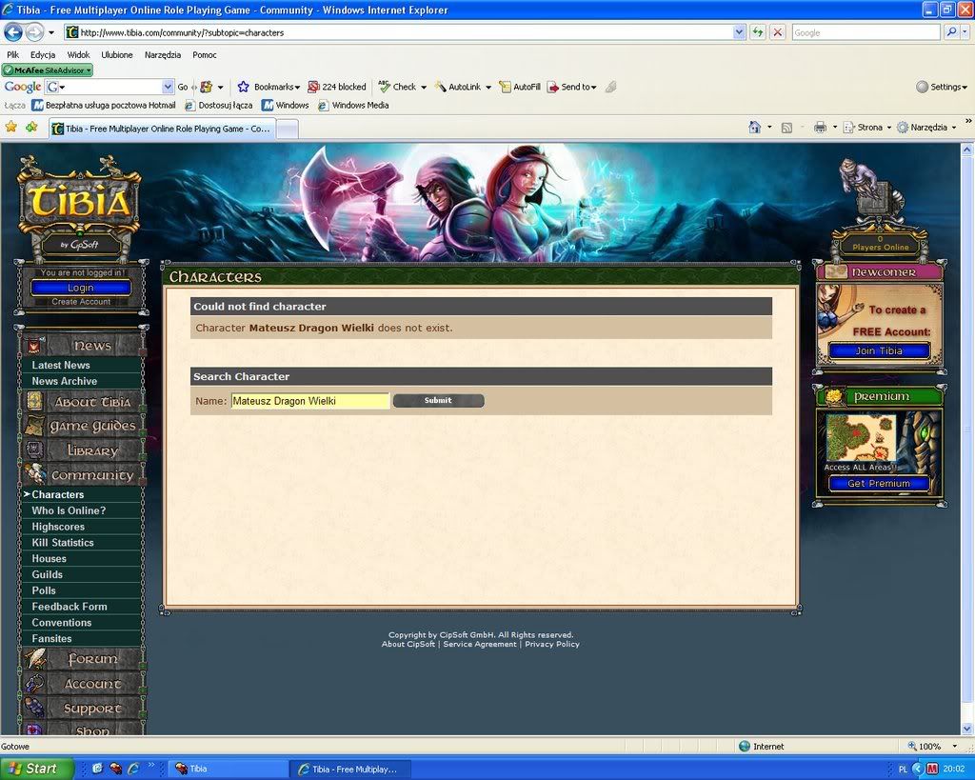Viewport: 975px width, 780px height.
Task: Open the Ulubione menu
Action: click(117, 54)
